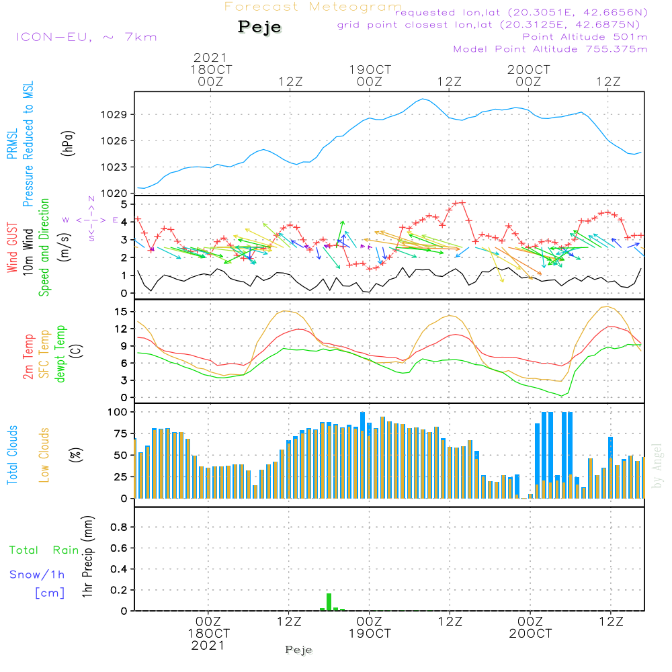Select the 1020 pressure axis tick

pyautogui.click(x=114, y=194)
